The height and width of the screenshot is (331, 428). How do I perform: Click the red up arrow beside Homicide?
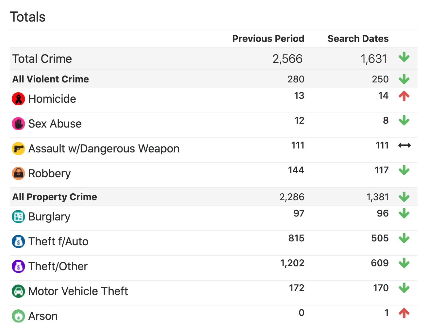404,96
